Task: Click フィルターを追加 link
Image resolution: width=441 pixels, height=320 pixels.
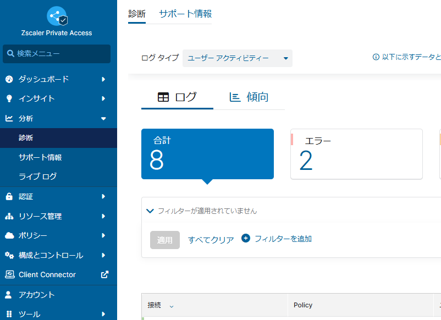Action: (283, 239)
